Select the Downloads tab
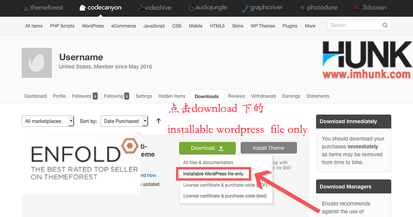413x217 pixels. pos(206,96)
